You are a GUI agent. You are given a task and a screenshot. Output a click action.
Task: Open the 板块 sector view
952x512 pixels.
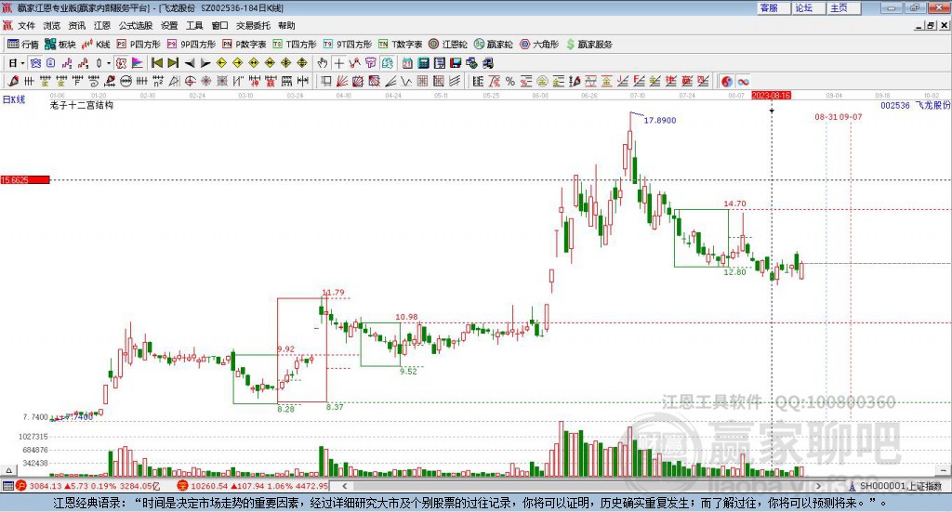tap(60, 45)
